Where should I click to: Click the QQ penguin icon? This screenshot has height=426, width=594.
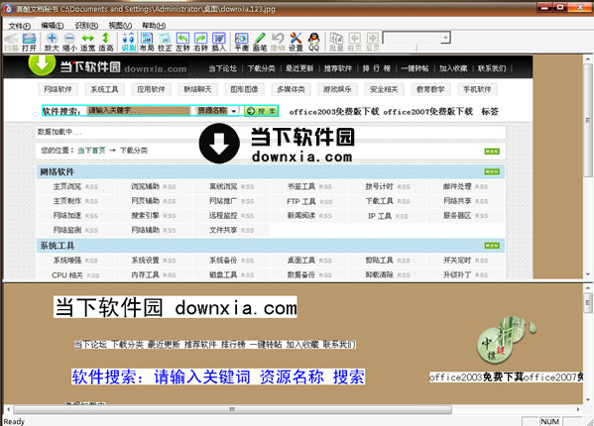[x=313, y=42]
